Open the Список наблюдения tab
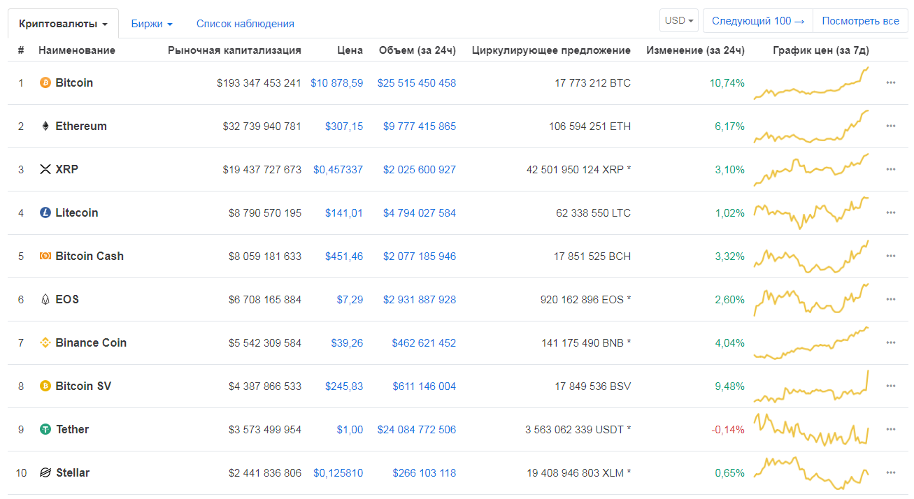 click(245, 24)
